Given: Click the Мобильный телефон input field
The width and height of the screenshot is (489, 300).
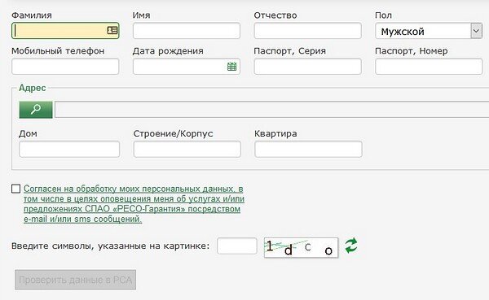Looking at the screenshot, I should click(x=65, y=67).
